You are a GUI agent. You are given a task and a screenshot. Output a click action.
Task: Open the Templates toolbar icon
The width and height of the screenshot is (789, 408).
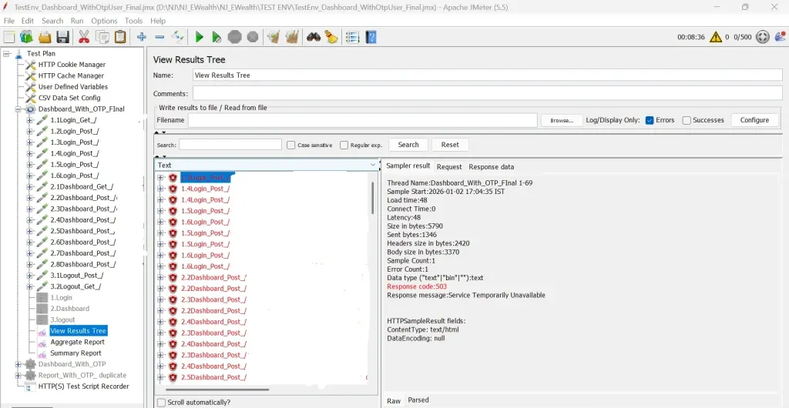[26, 37]
